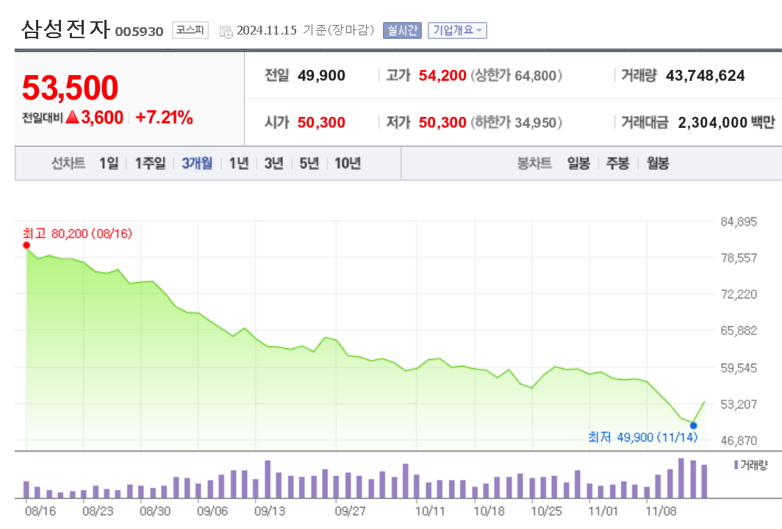
Task: Click the high price value 54,200
Action: [442, 75]
